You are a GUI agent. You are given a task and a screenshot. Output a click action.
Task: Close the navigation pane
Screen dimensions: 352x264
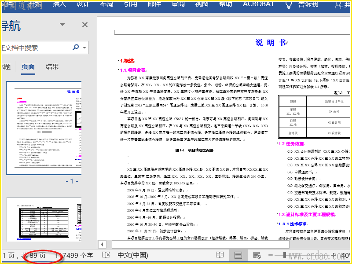(x=85, y=25)
